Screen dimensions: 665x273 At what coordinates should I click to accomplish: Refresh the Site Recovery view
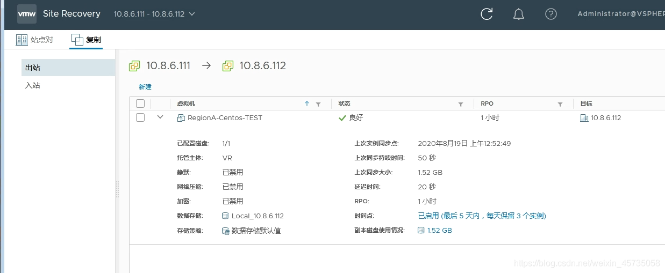tap(487, 14)
